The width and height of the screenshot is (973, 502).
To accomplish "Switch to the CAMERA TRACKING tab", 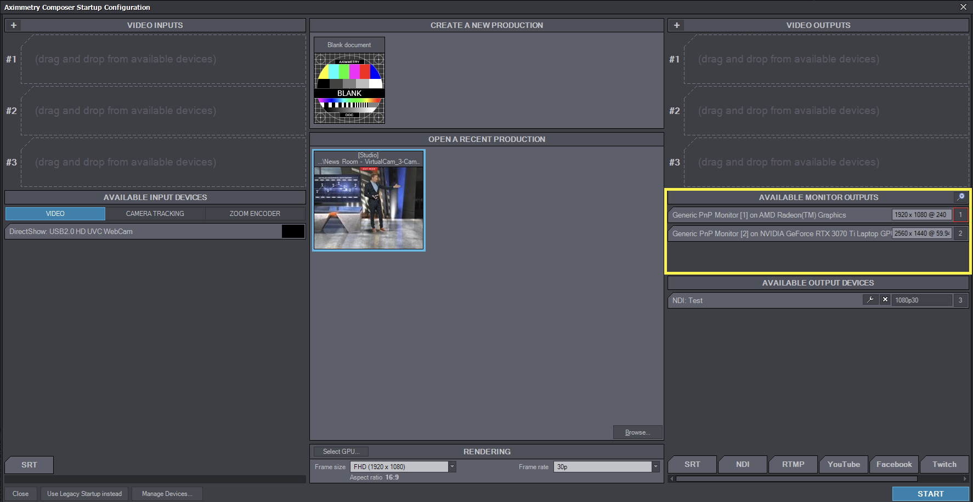I will (x=155, y=214).
